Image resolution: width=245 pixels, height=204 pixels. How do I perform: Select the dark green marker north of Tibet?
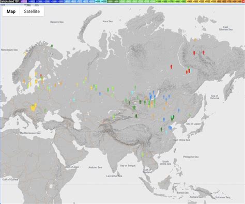[136, 116]
